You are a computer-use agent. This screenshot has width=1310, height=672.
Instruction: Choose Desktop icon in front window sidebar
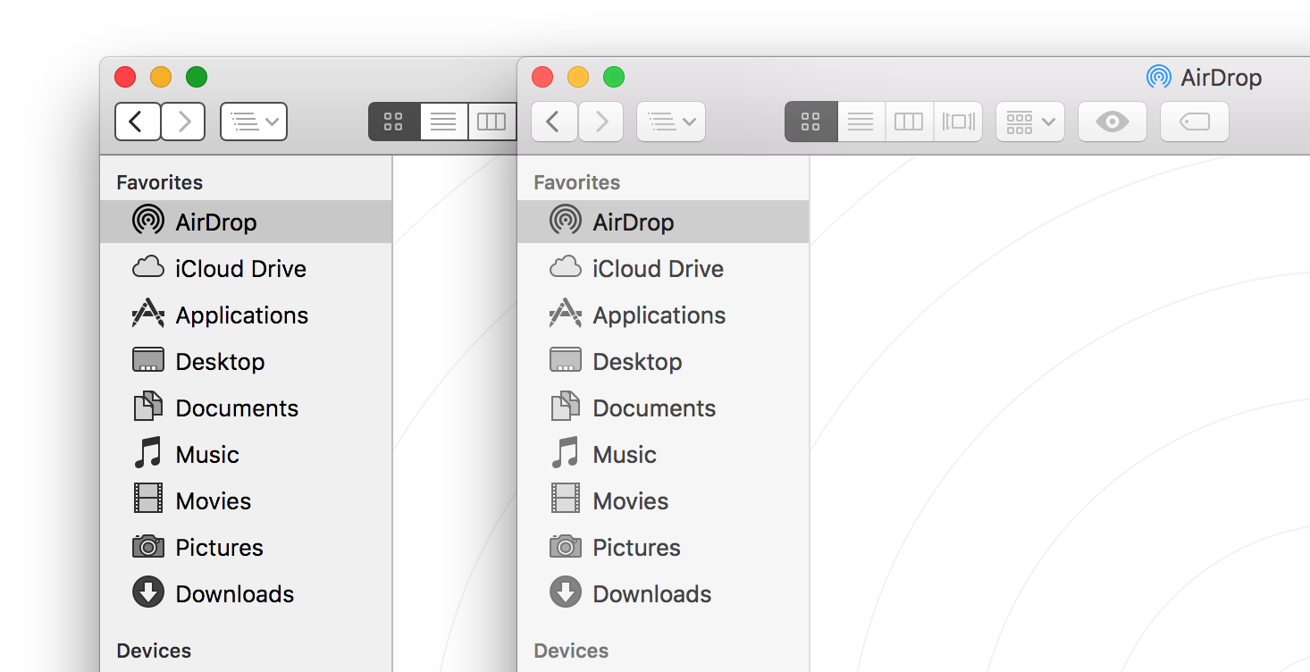click(565, 361)
